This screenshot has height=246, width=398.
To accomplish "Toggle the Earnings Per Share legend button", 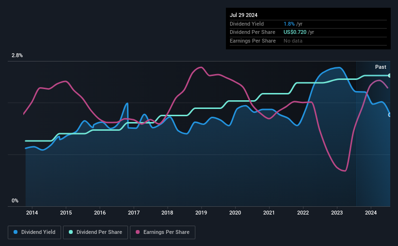I will (162, 232).
